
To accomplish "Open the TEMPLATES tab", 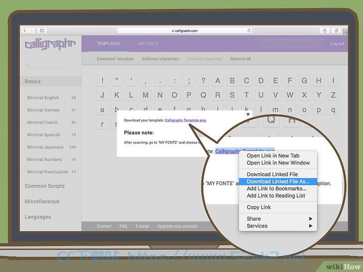I will pyautogui.click(x=108, y=43).
